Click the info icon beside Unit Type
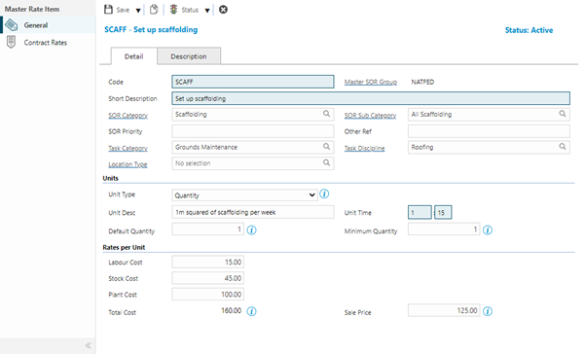The height and width of the screenshot is (354, 584). pos(324,194)
